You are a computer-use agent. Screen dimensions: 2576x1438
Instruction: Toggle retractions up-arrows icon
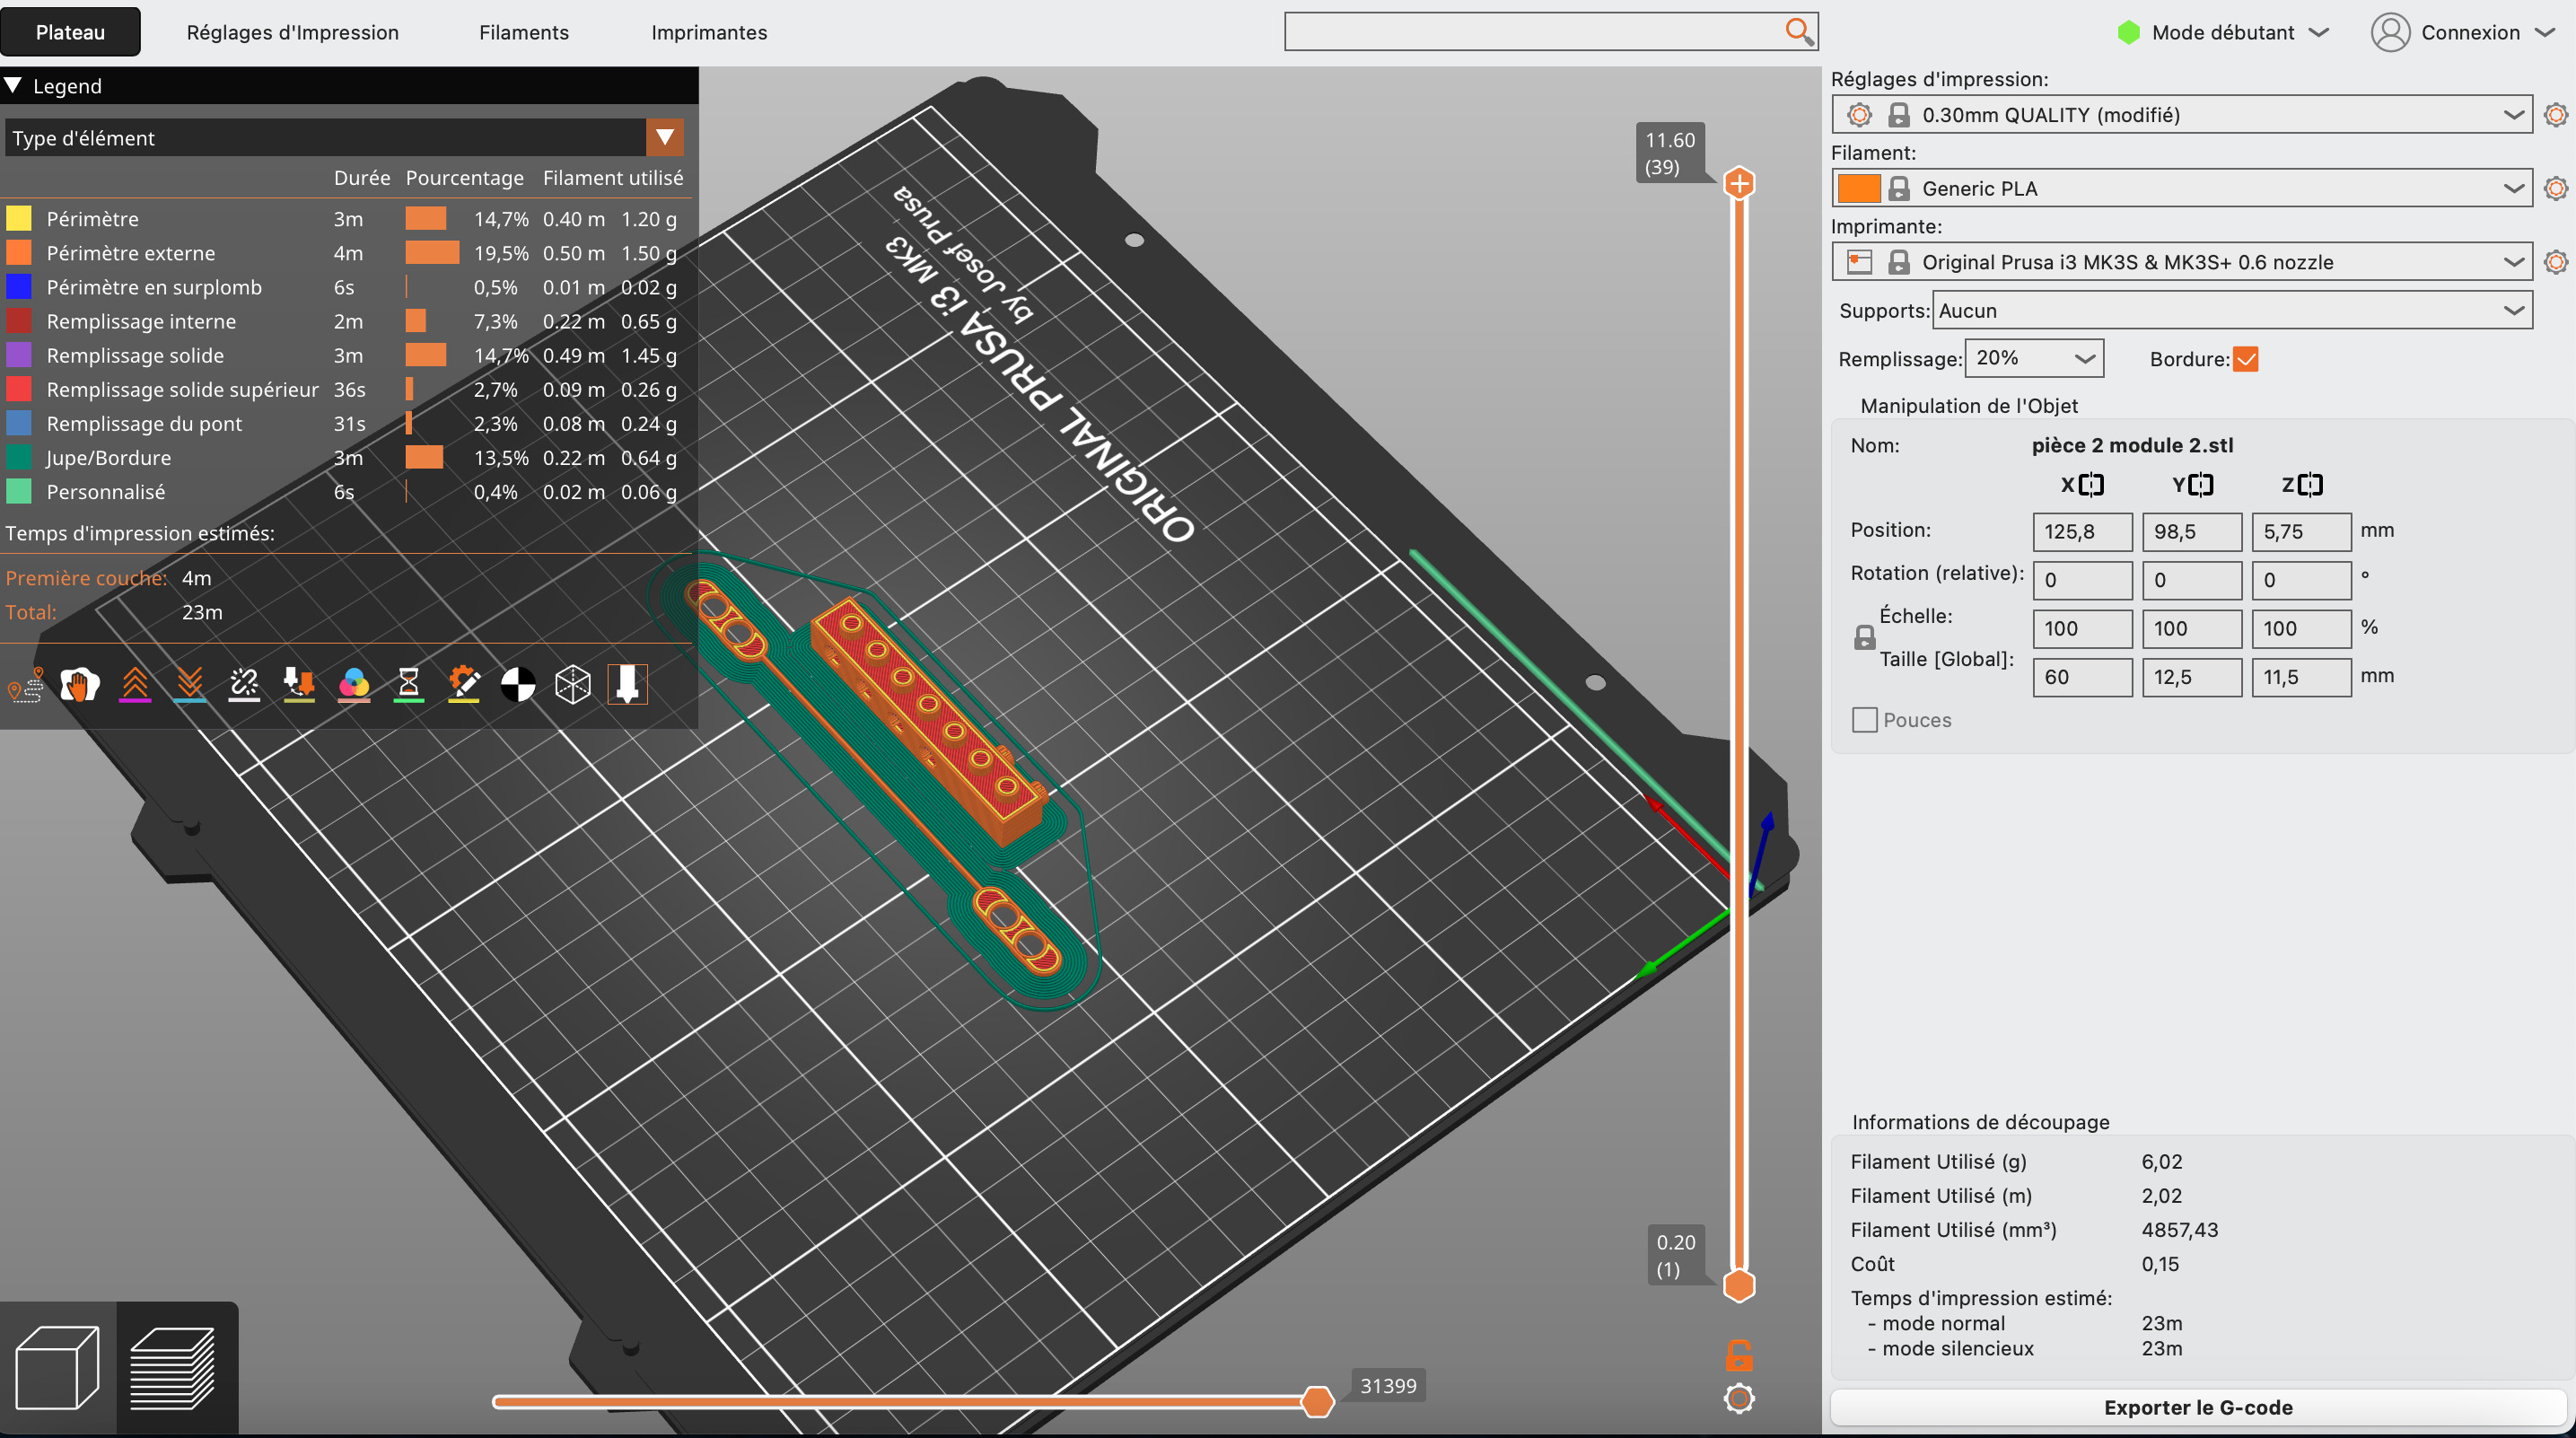[135, 685]
